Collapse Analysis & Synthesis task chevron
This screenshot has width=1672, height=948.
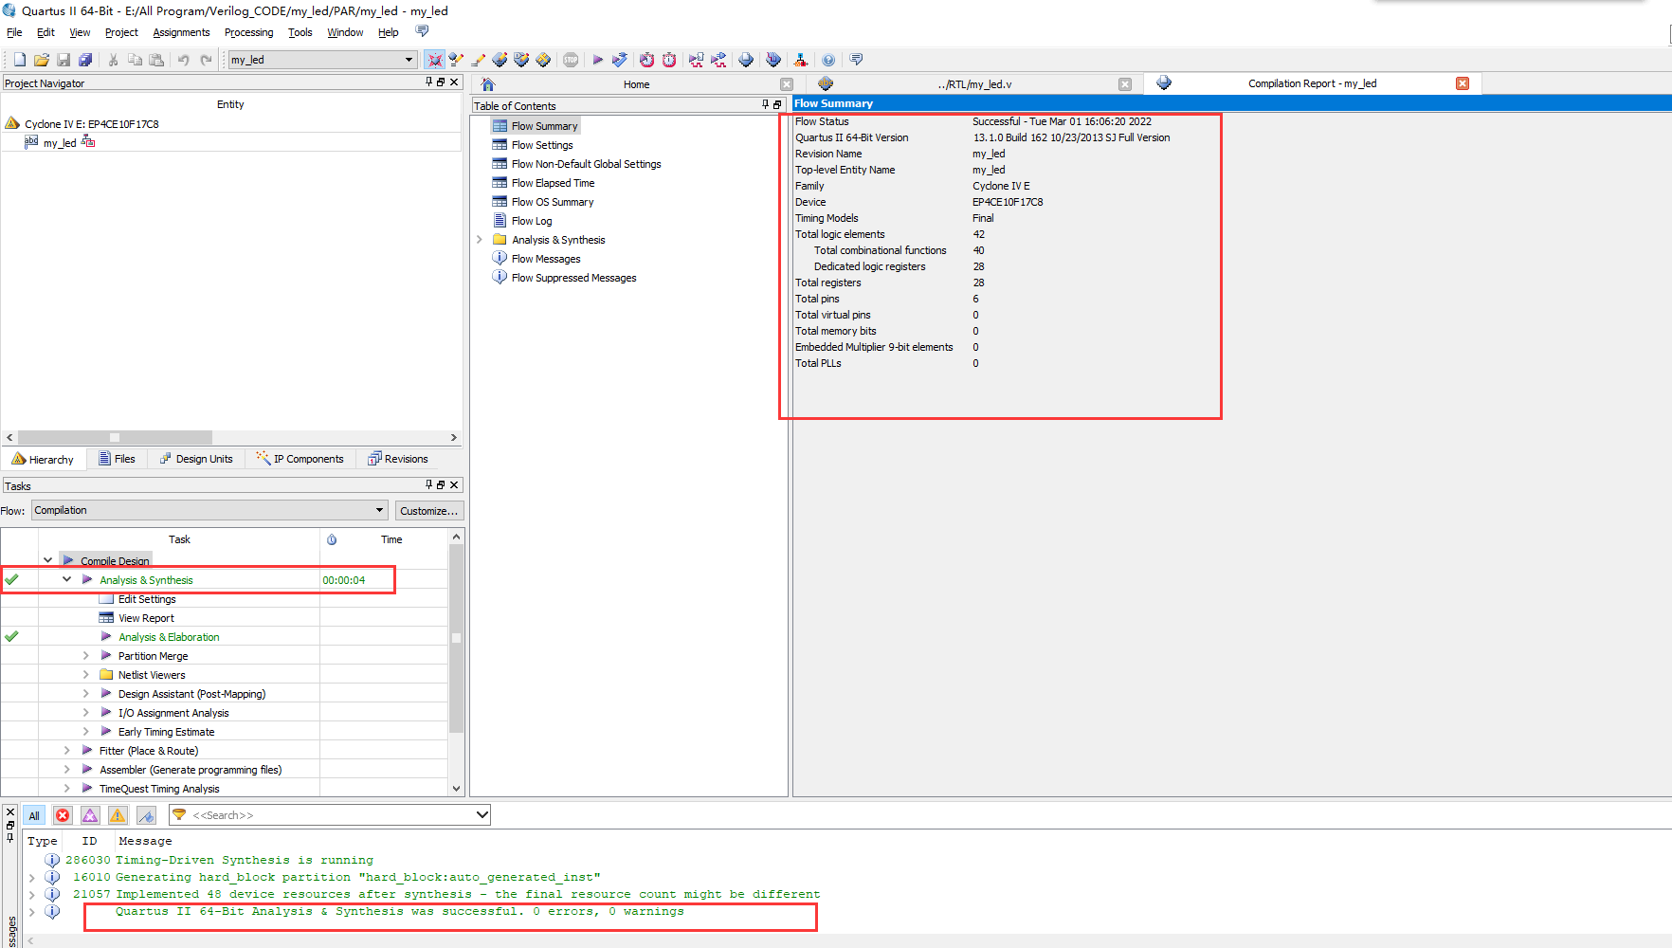pos(66,579)
